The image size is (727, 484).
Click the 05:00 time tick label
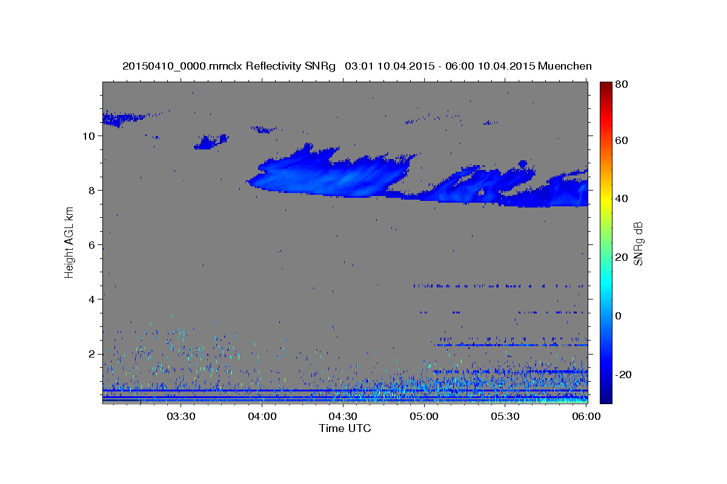click(425, 417)
